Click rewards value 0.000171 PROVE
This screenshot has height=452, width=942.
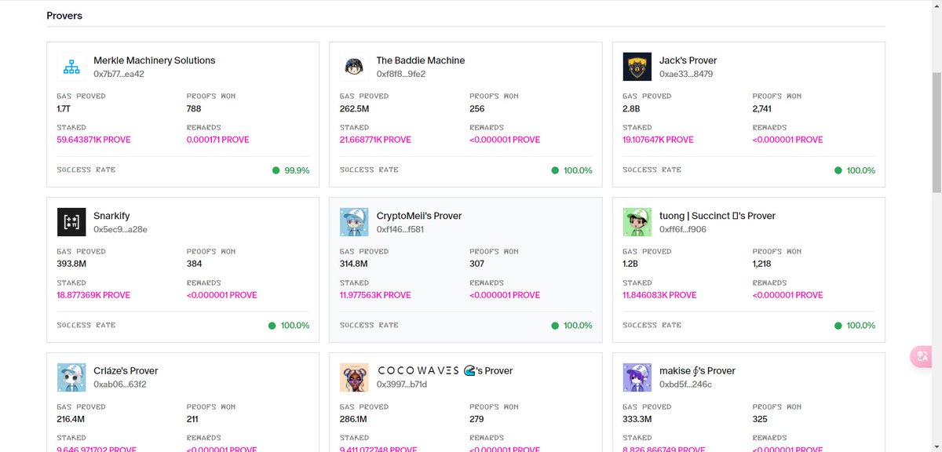click(217, 140)
